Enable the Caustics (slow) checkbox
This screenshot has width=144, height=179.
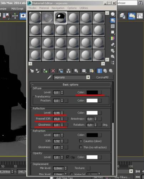click(x=81, y=141)
